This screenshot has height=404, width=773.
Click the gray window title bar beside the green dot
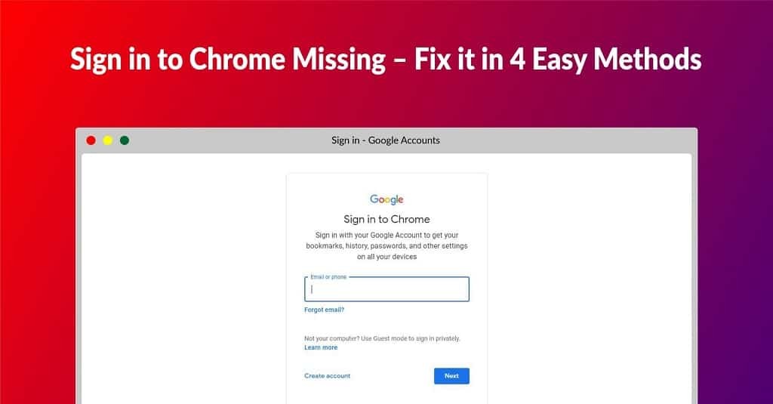[x=222, y=140]
